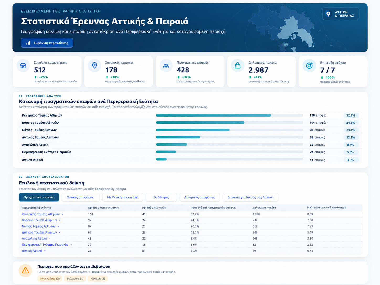Click the Κεντρικός Τομέας Αθηνών progress bar

(230, 115)
